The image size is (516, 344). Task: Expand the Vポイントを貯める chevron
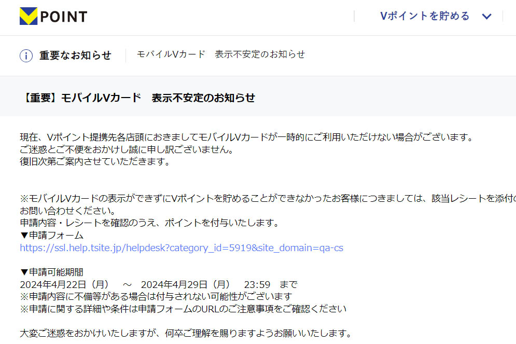487,17
